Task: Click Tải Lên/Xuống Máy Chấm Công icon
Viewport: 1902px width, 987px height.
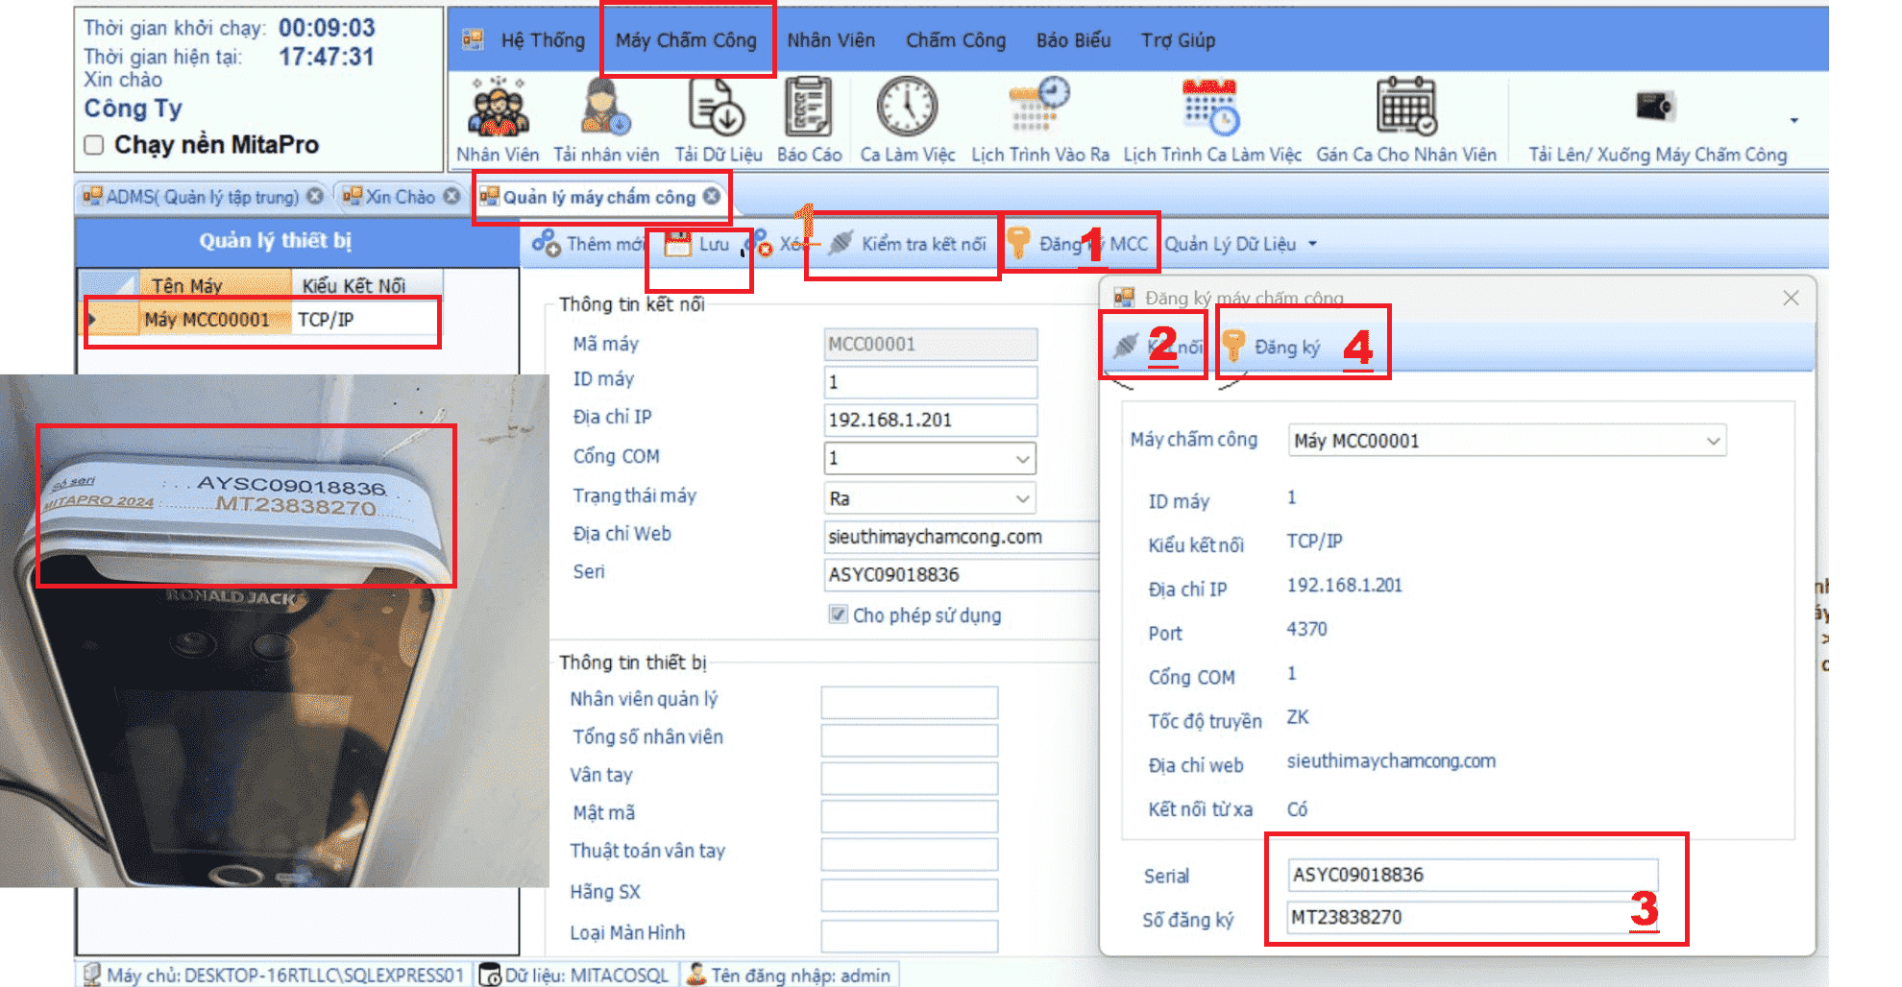Action: tap(1656, 108)
